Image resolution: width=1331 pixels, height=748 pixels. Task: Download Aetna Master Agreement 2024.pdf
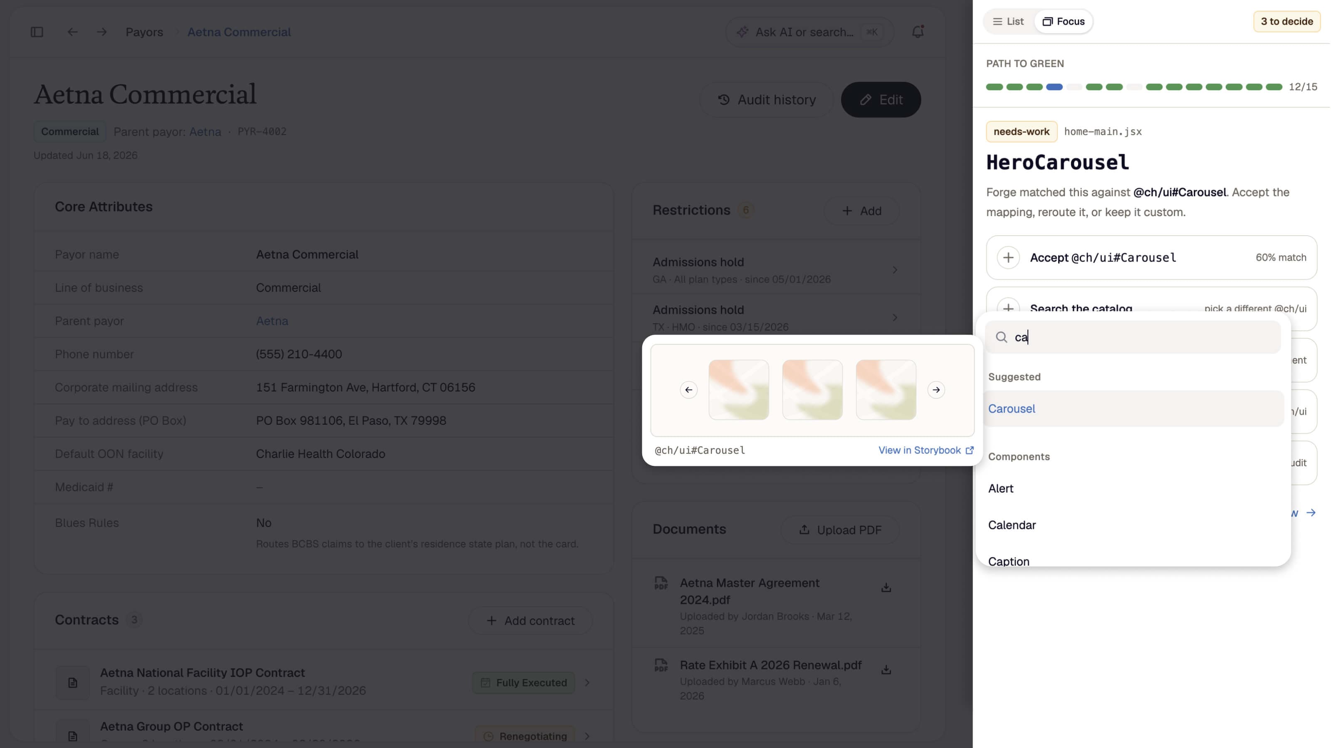click(x=886, y=588)
